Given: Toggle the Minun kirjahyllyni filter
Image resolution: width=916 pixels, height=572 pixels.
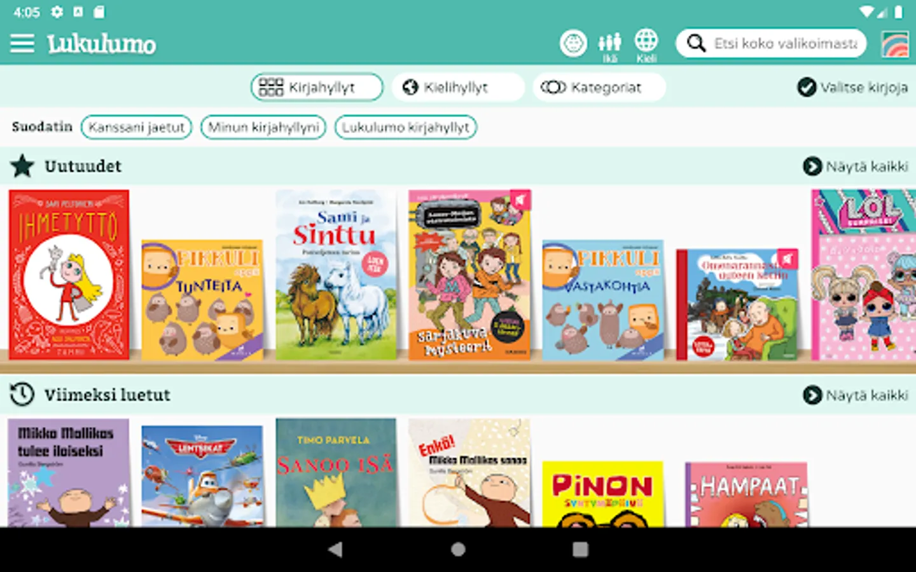Looking at the screenshot, I should [x=263, y=127].
